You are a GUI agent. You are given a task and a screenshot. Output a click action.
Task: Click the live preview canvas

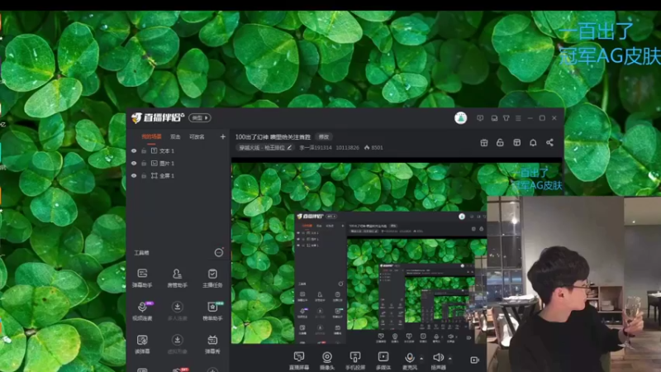point(359,253)
